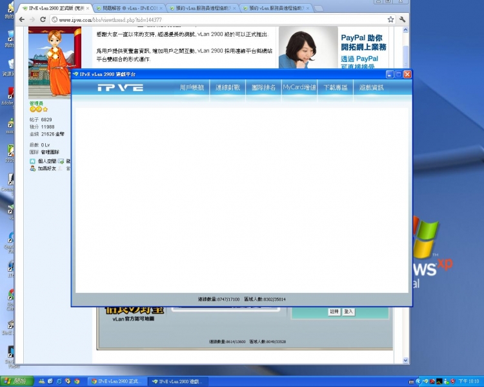484x387 pixels.
Task: Click the browser back arrow
Action: (21, 19)
